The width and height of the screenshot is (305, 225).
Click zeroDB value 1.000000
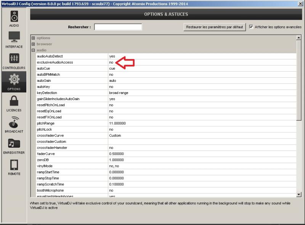[116, 160]
